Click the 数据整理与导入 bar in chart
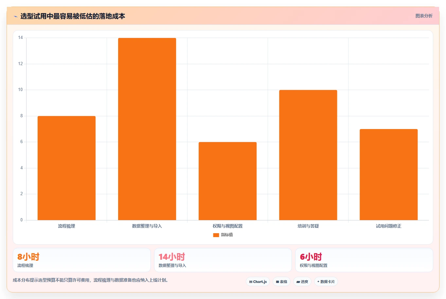This screenshot has width=446, height=299. coord(147,129)
